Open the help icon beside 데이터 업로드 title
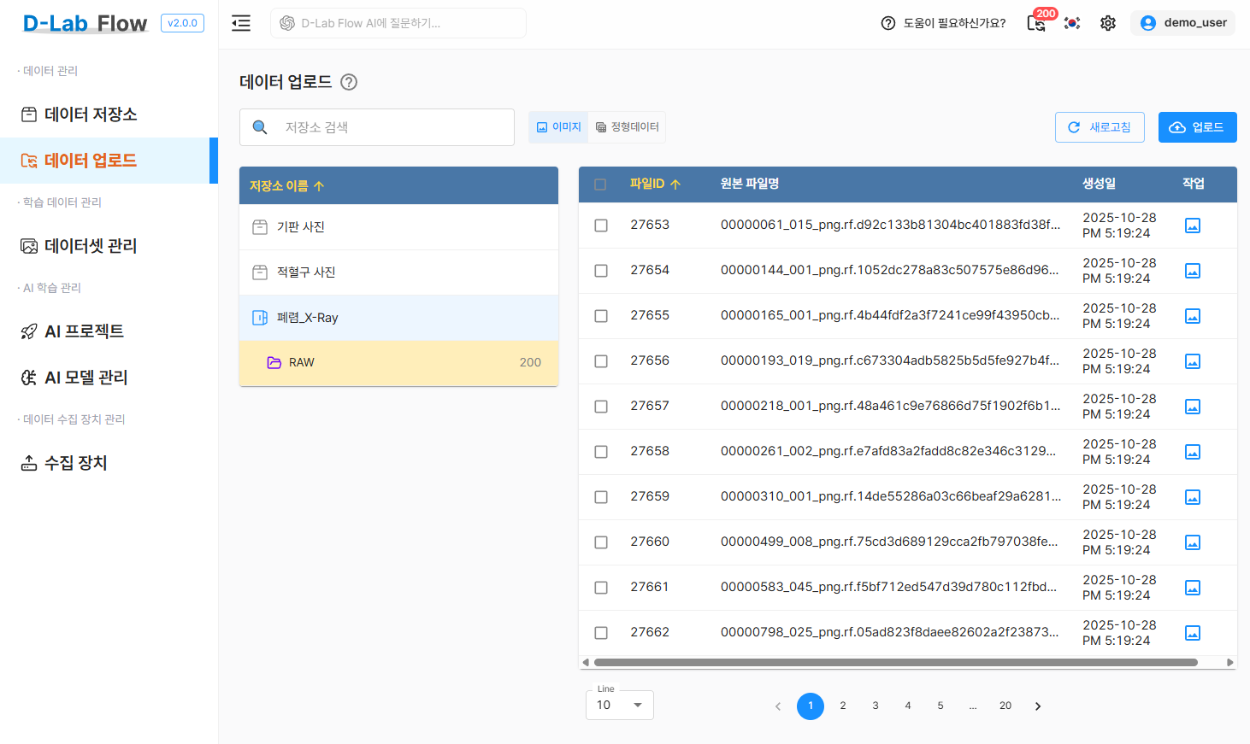1250x744 pixels. pos(348,82)
